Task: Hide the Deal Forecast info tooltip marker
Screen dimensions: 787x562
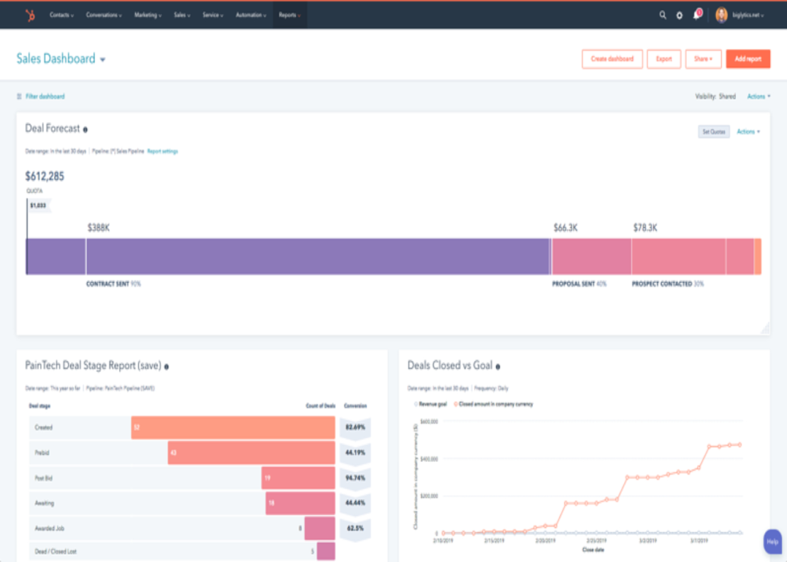Action: tap(85, 129)
